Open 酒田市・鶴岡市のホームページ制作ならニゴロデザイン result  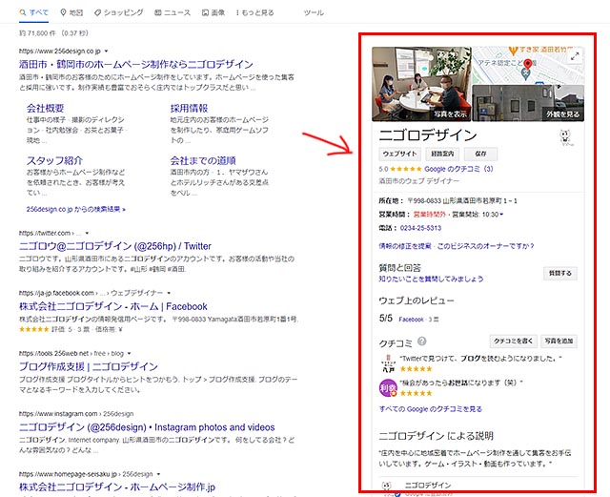click(x=135, y=64)
